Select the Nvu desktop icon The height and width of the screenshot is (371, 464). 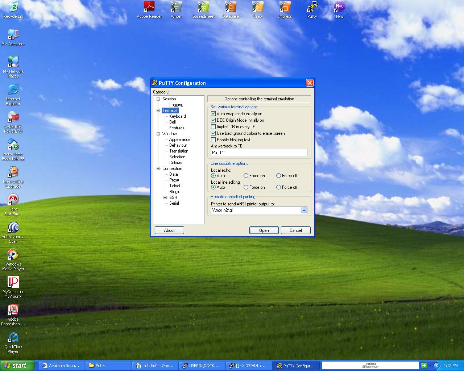pos(339,10)
